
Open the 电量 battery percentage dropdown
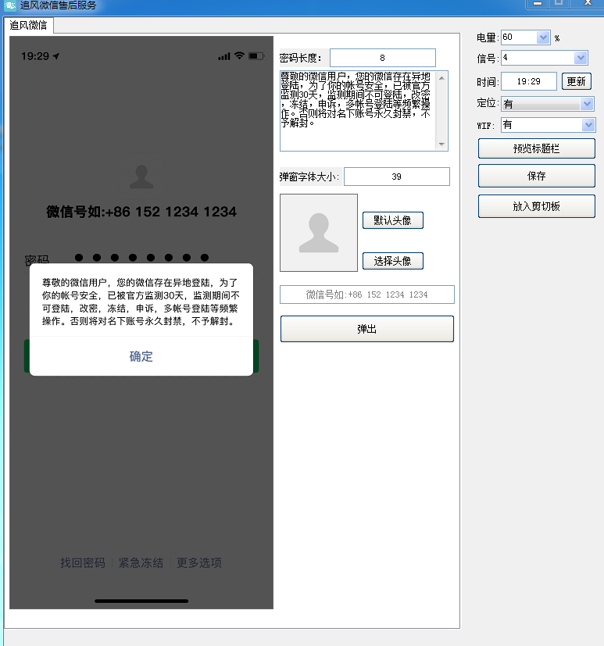(543, 37)
